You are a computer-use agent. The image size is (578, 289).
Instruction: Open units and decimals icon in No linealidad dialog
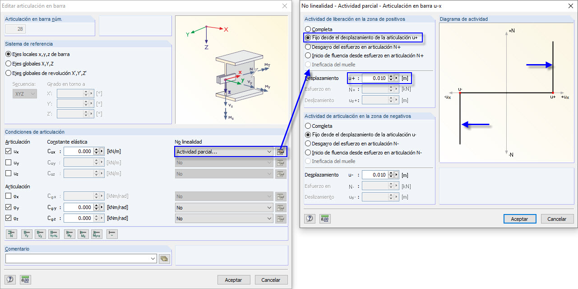(x=325, y=219)
